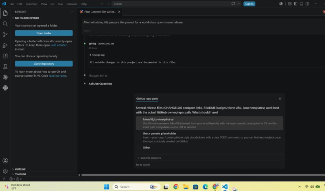This screenshot has height=191, width=325.
Task: Go back with the navigation arrow
Action: coord(102,4)
